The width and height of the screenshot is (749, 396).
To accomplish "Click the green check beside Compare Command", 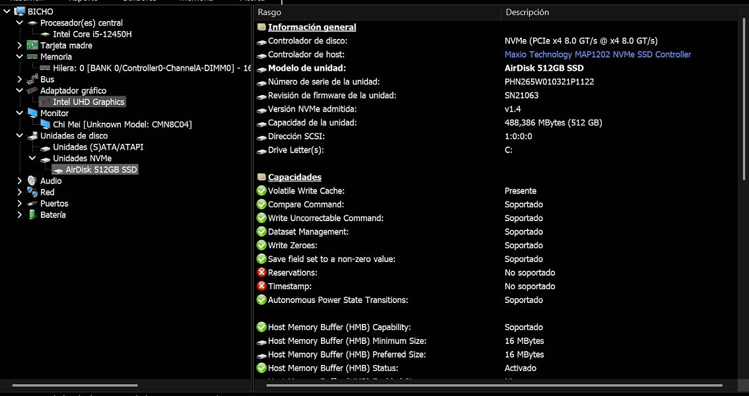I will (262, 204).
